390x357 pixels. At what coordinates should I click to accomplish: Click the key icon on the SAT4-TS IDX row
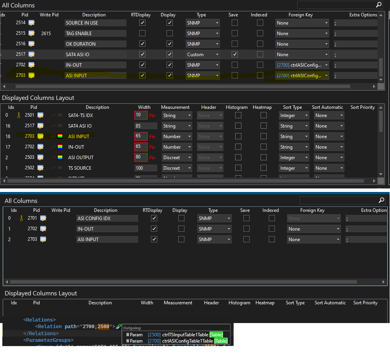(x=18, y=115)
